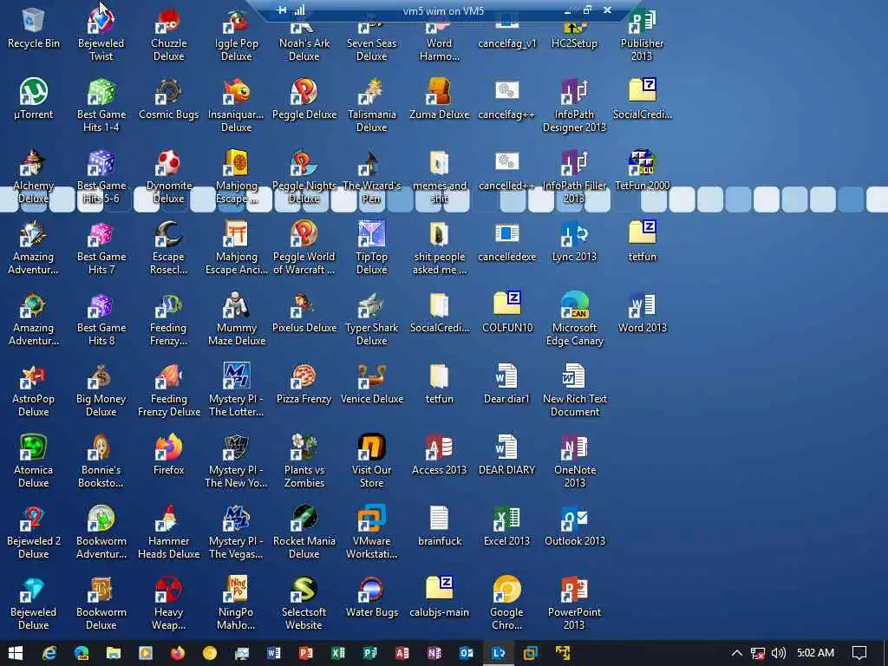Image resolution: width=888 pixels, height=666 pixels.
Task: Open Excel from the taskbar
Action: click(338, 653)
